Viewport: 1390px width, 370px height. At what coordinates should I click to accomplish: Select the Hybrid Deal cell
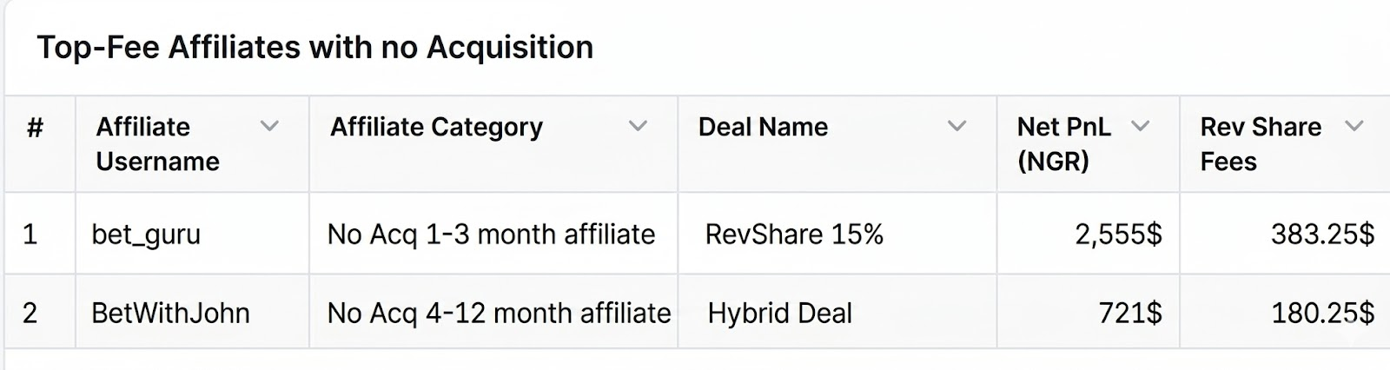[x=779, y=313]
